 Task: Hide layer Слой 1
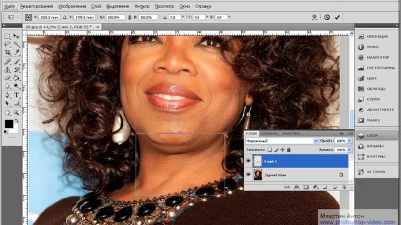[x=248, y=161]
